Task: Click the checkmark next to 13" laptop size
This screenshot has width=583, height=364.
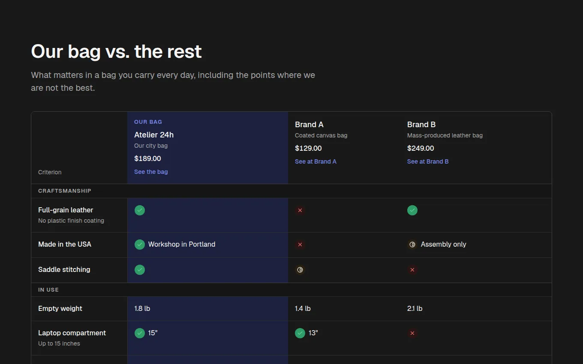Action: 300,333
